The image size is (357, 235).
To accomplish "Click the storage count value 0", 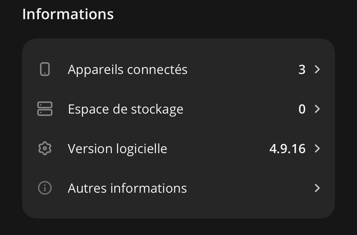I will (302, 109).
